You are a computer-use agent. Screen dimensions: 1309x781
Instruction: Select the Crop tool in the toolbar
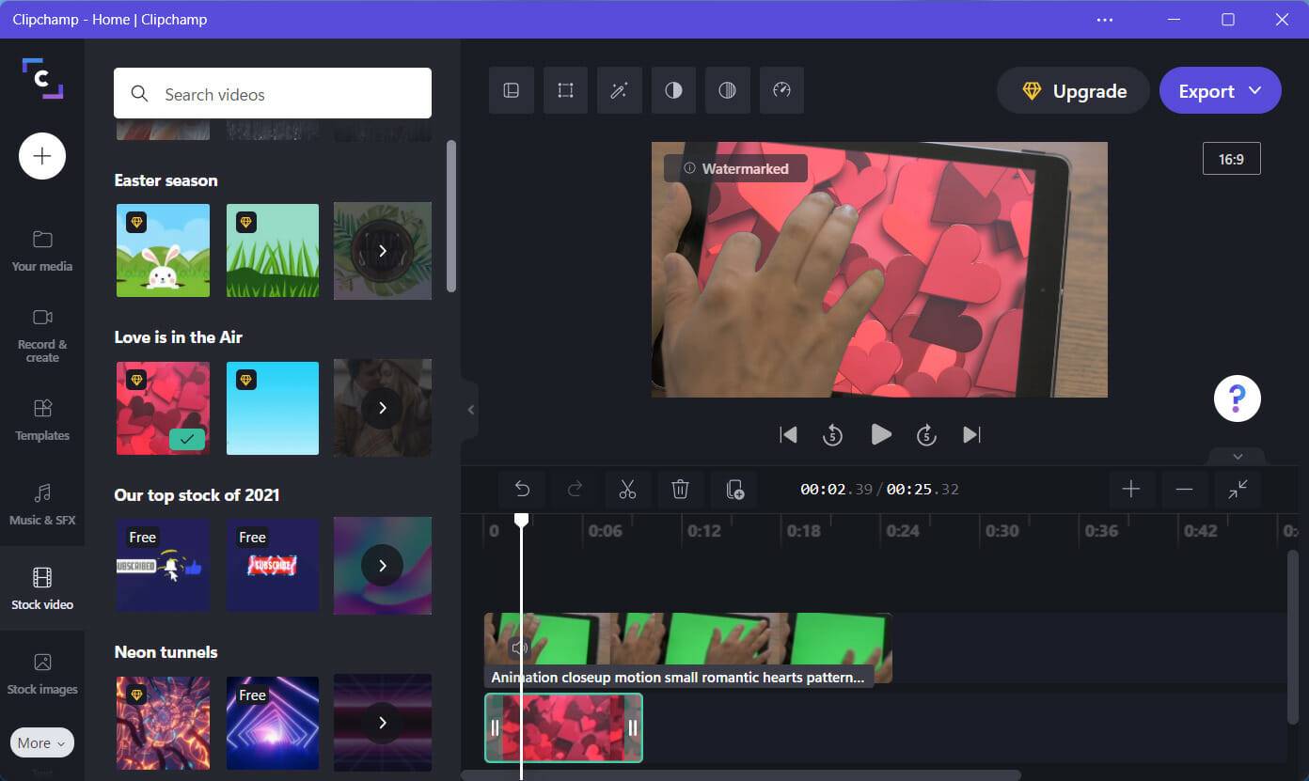coord(565,90)
